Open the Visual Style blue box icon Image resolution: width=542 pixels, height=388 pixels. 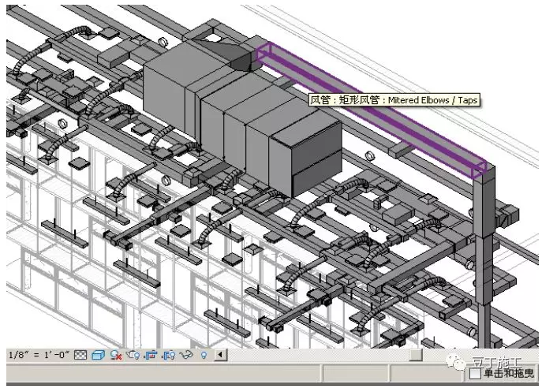98,355
